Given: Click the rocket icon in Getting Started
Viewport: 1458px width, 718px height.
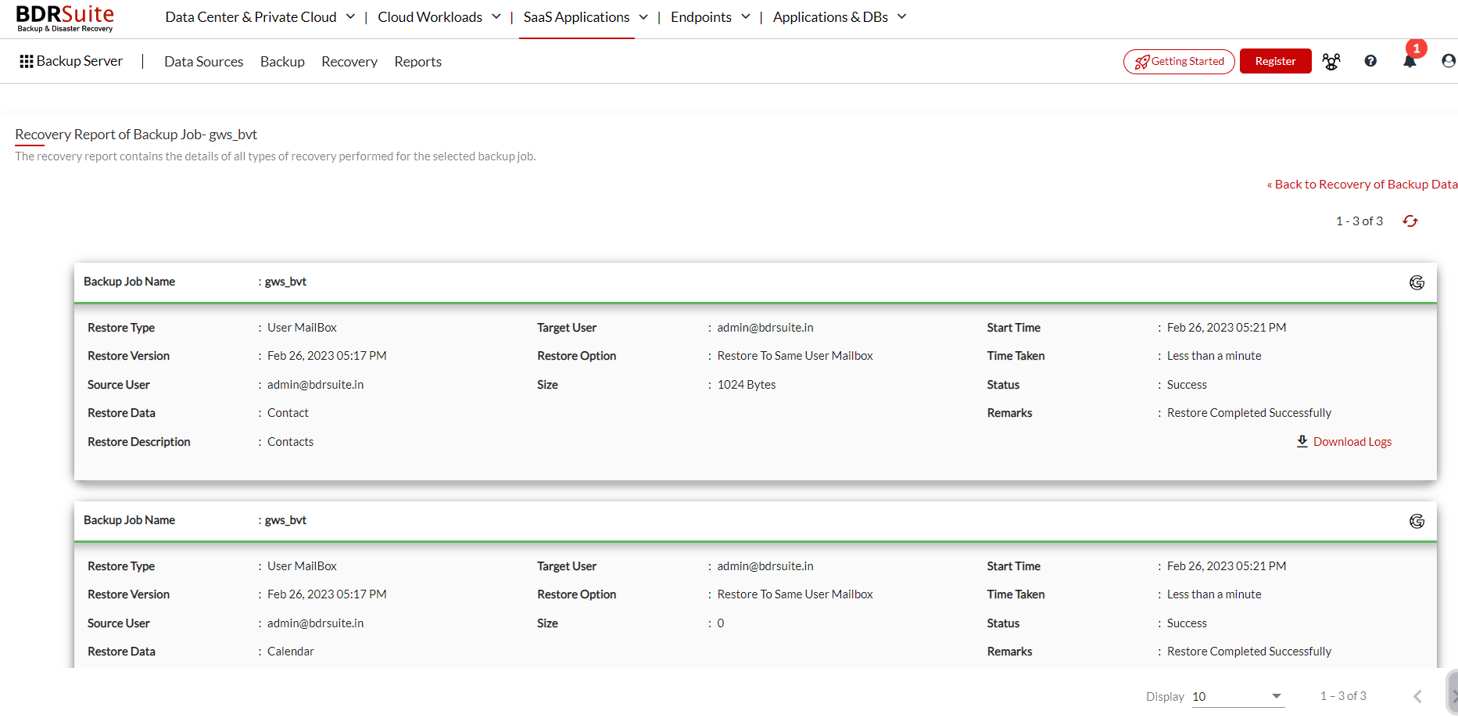Looking at the screenshot, I should pos(1142,62).
